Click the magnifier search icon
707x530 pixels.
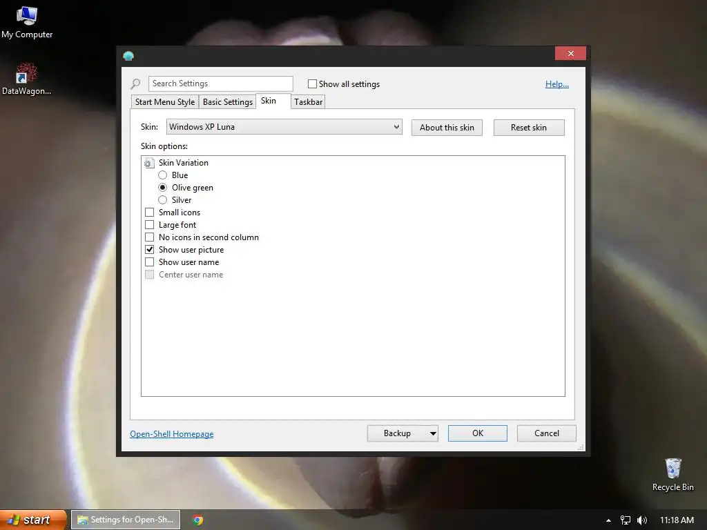point(135,84)
